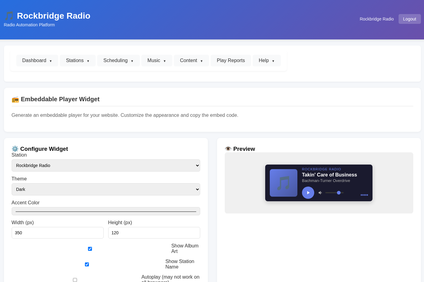This screenshot has height=282, width=424.
Task: Change the Theme dropdown from Dark
Action: pyautogui.click(x=106, y=189)
